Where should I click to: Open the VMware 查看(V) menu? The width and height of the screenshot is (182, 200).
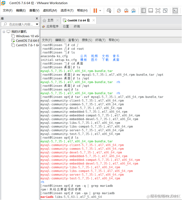(34, 10)
